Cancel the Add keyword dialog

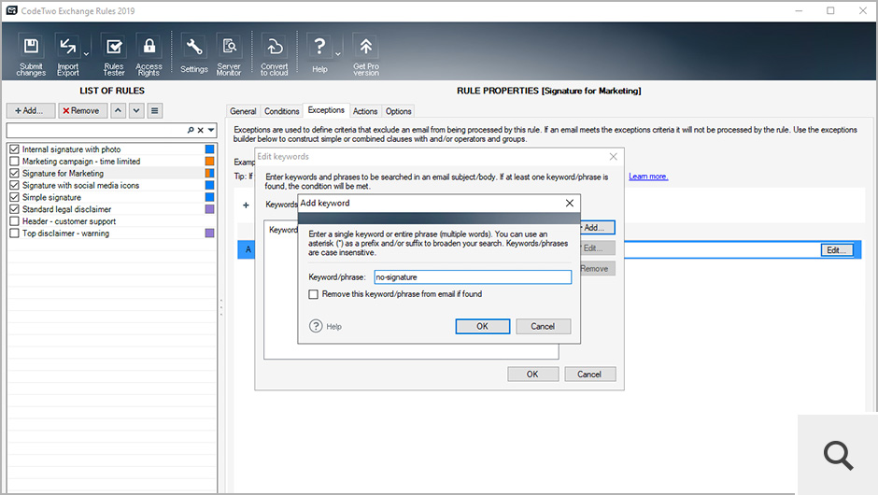tap(543, 327)
